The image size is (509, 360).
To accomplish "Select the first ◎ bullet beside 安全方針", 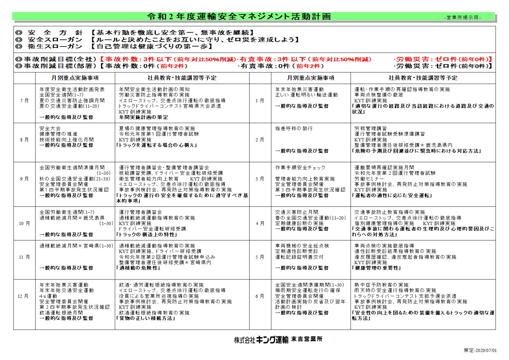I will [19, 33].
